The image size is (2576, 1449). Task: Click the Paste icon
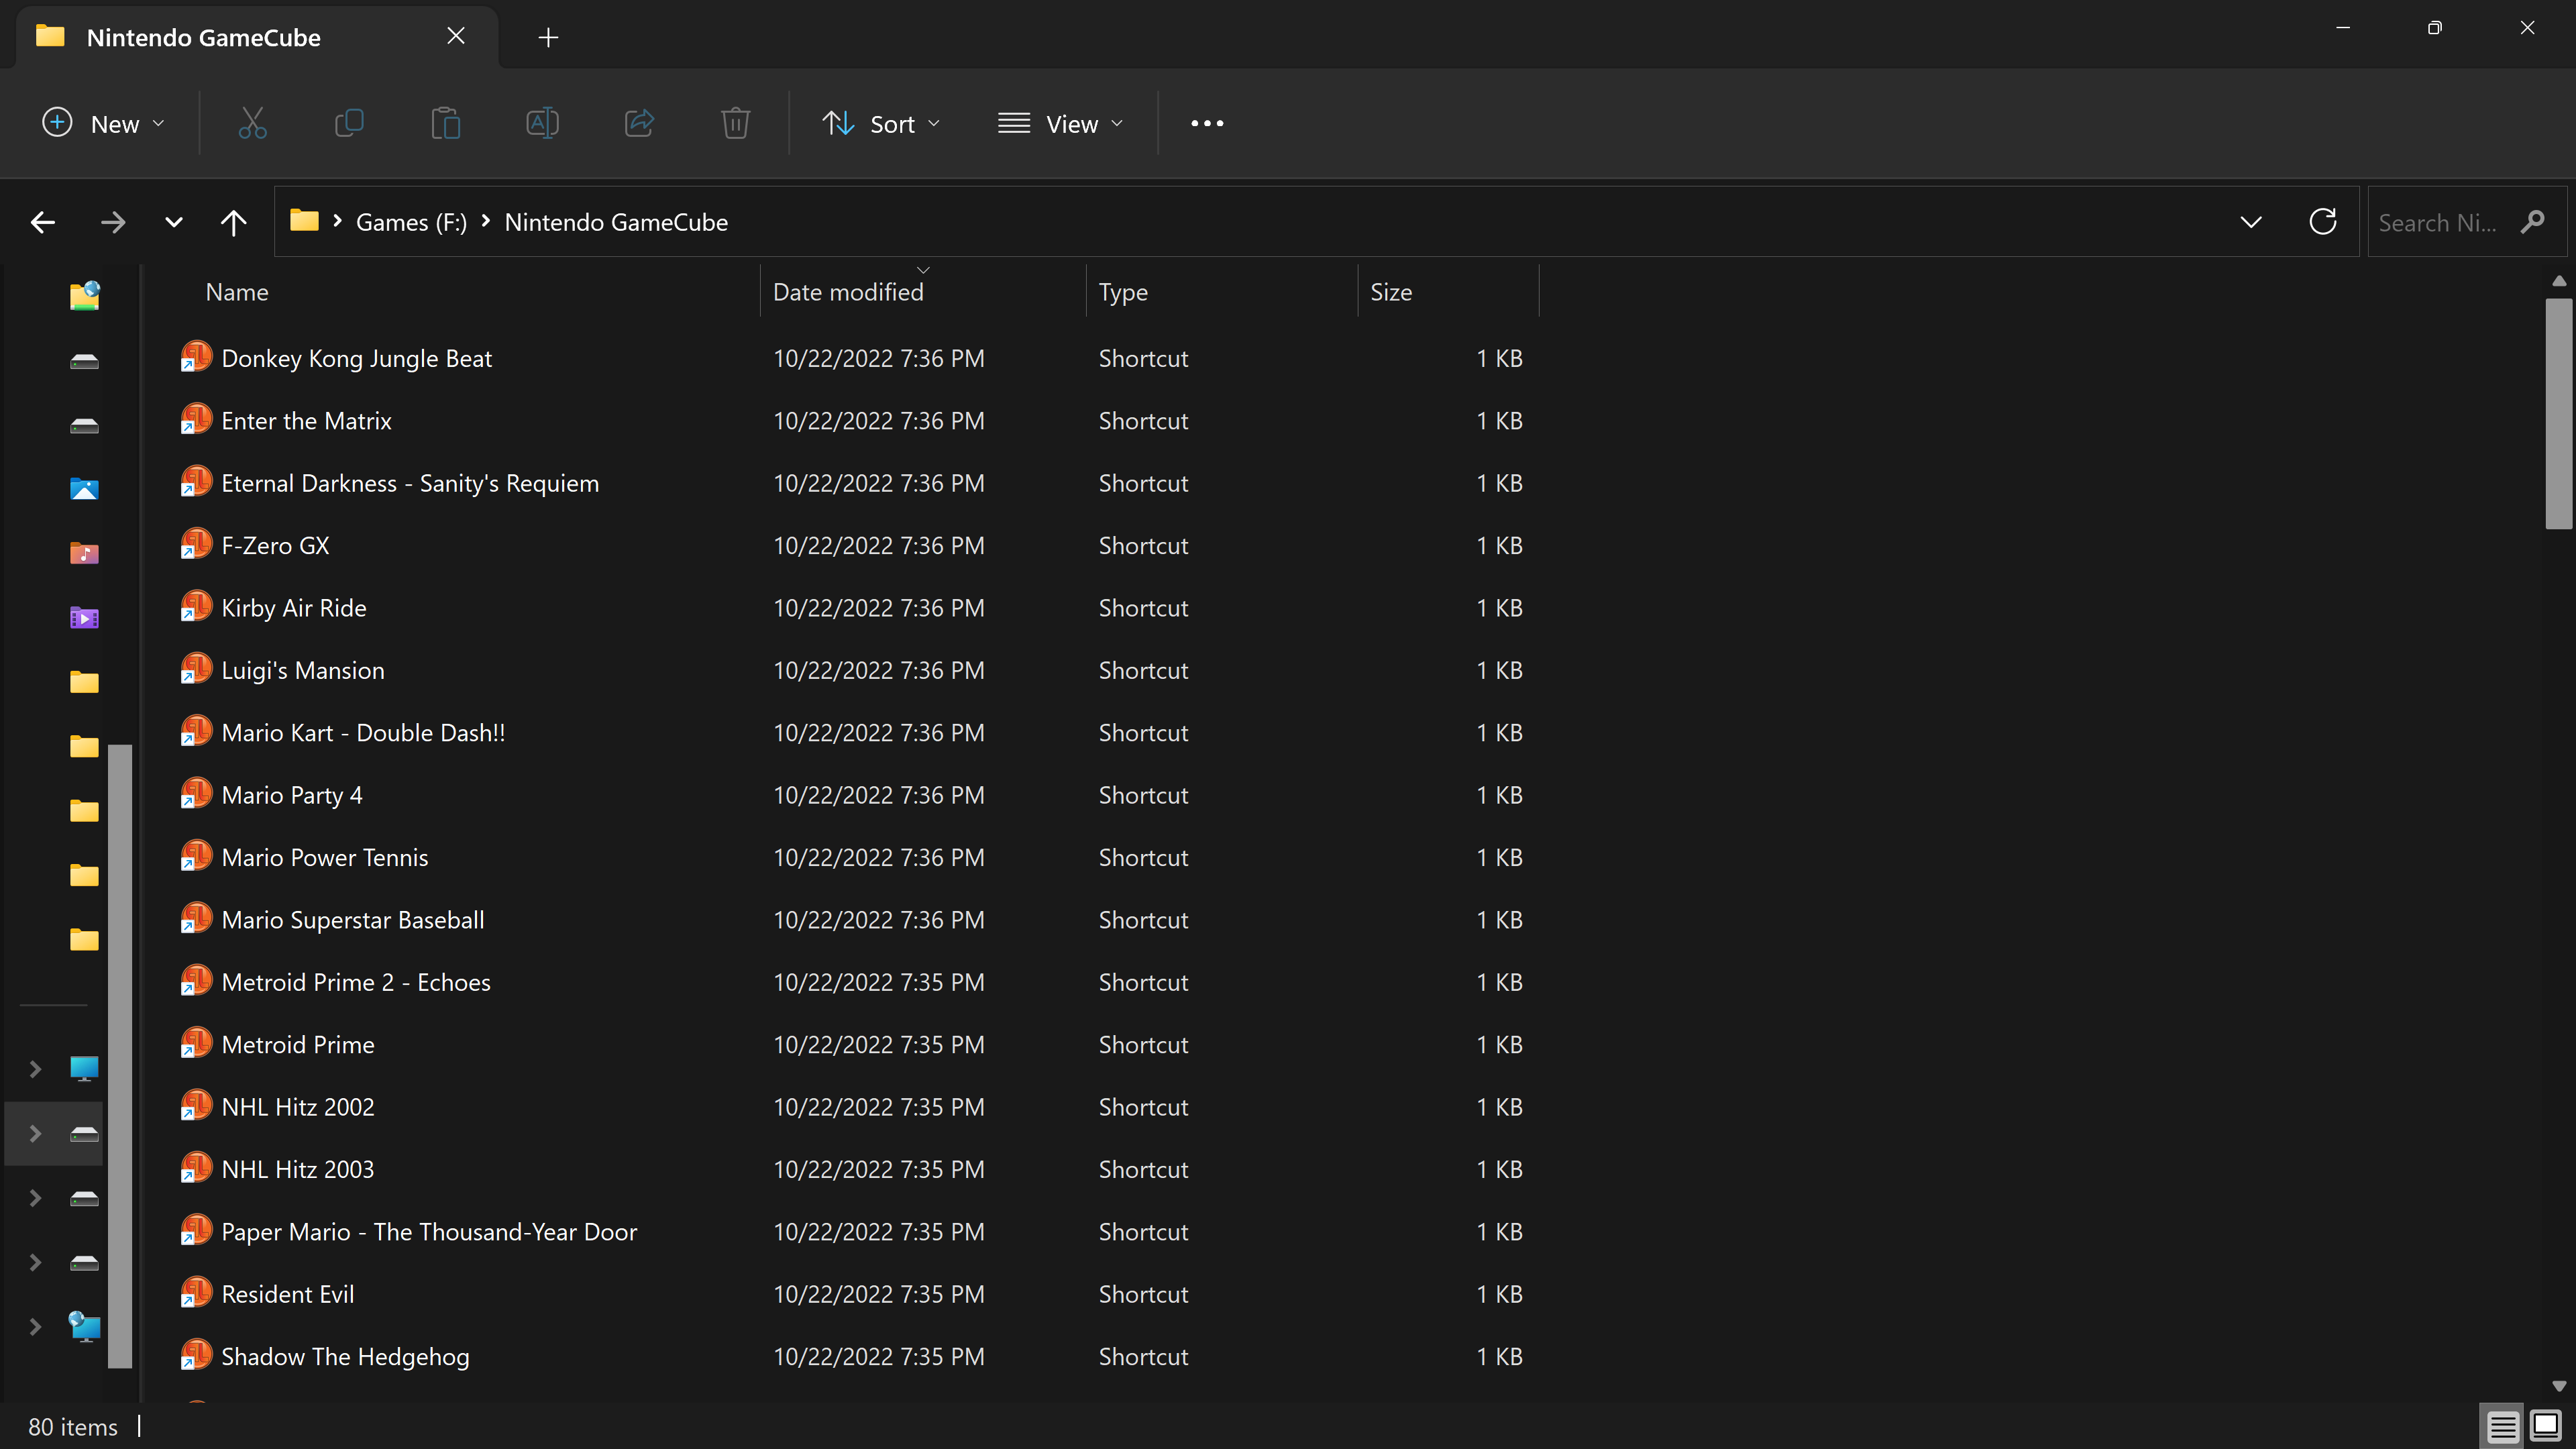coord(445,123)
